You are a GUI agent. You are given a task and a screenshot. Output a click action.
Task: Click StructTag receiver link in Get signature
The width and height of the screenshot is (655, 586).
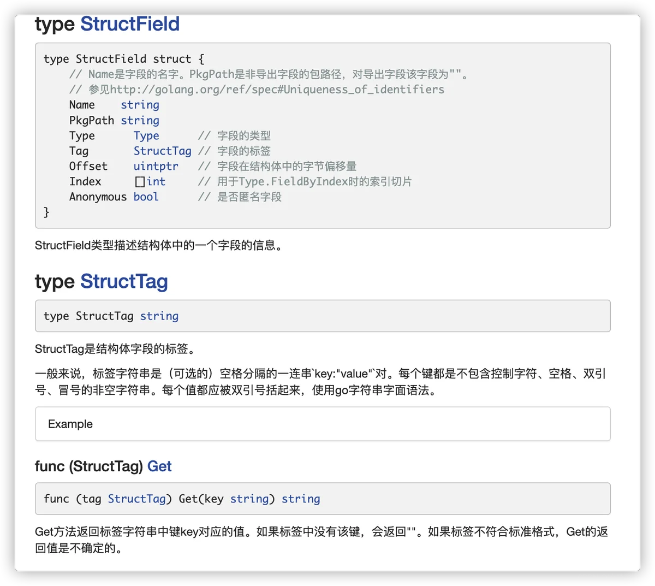tap(136, 499)
